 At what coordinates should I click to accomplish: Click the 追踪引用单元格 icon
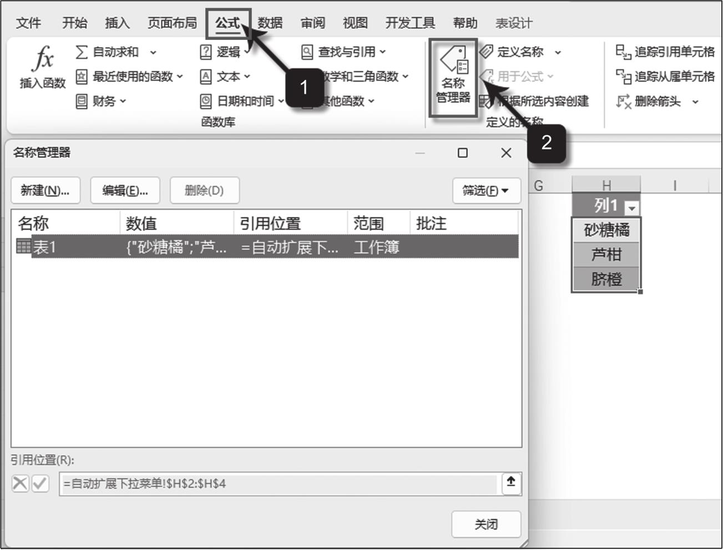pos(624,52)
